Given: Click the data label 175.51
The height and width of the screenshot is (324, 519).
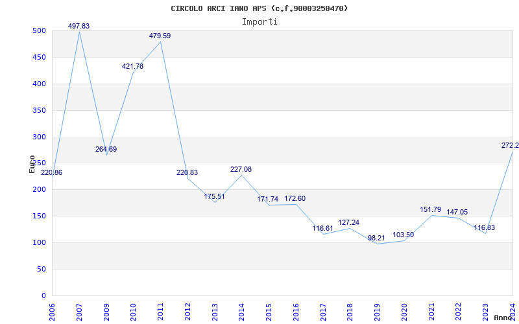Looking at the screenshot, I should (214, 196).
